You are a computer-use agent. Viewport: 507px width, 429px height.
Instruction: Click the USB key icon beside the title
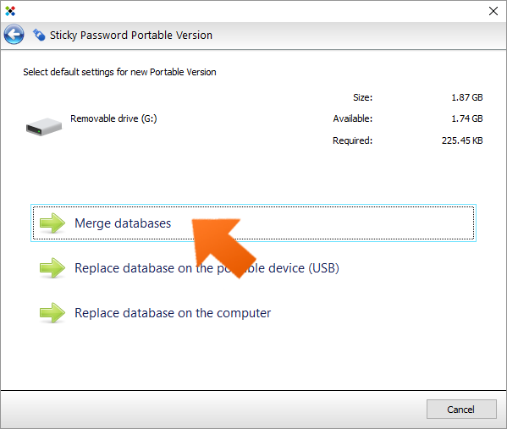(x=39, y=35)
